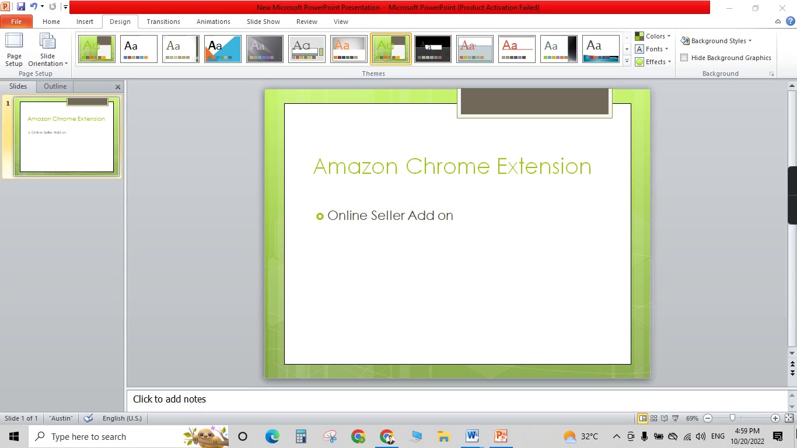Apply the Office Theme white thumbnail
This screenshot has width=797, height=448.
[139, 49]
